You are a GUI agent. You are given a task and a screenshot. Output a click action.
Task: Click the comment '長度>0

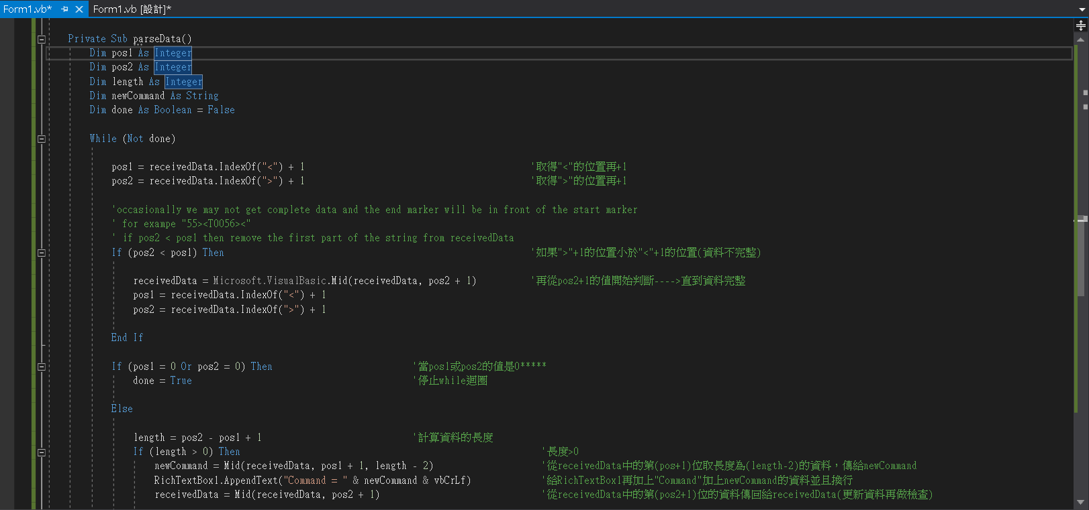[561, 452]
